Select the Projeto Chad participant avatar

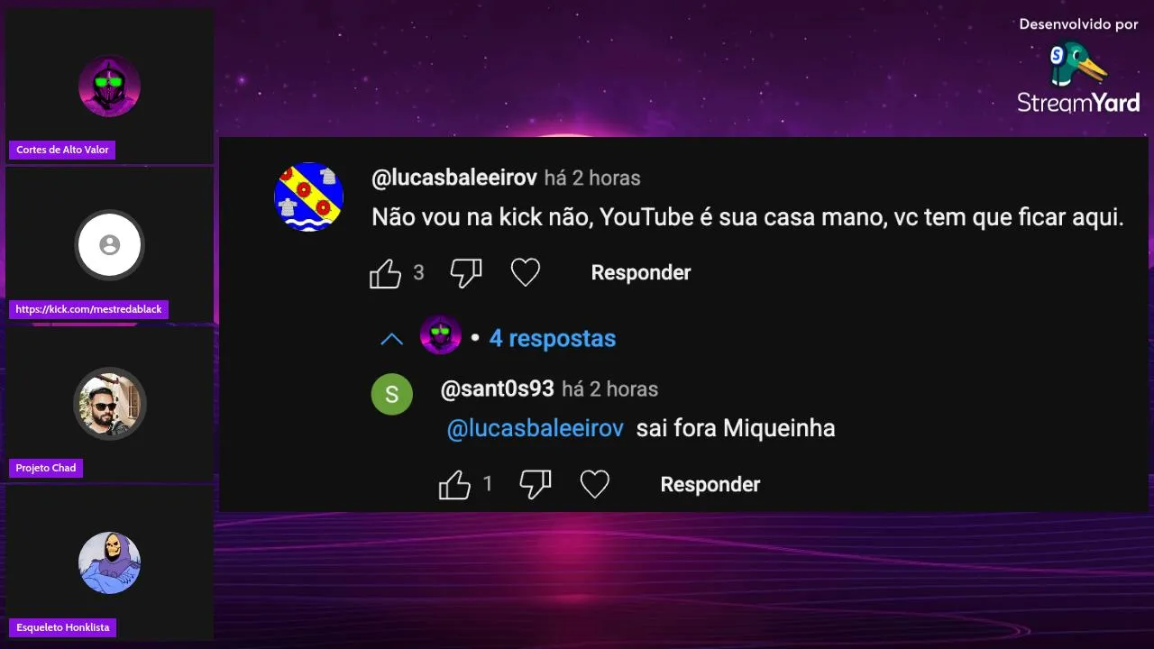(x=109, y=404)
